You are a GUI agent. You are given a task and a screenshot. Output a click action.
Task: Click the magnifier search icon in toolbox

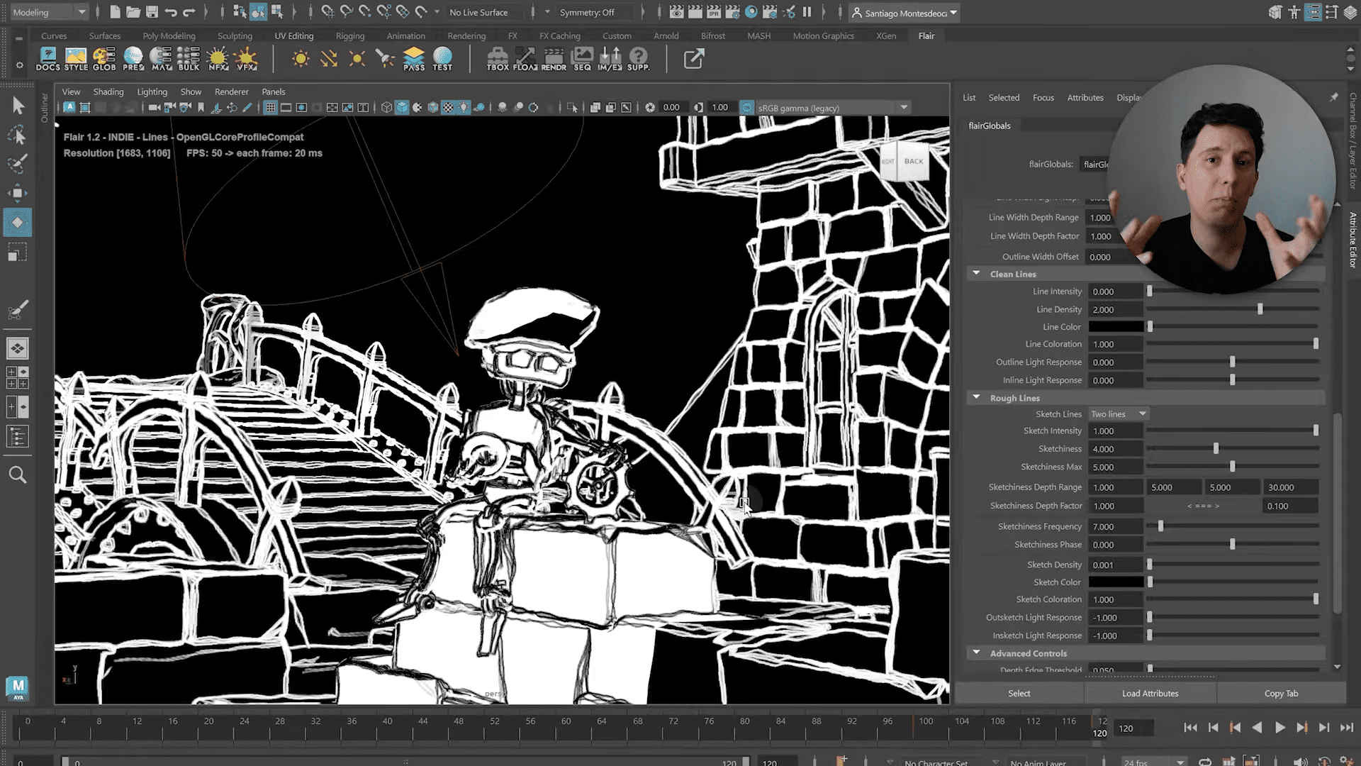pyautogui.click(x=18, y=474)
